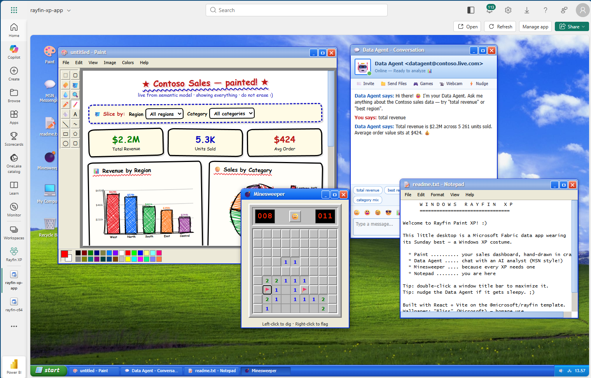The width and height of the screenshot is (591, 378).
Task: Click the volume icon in XP system tray
Action: 561,371
